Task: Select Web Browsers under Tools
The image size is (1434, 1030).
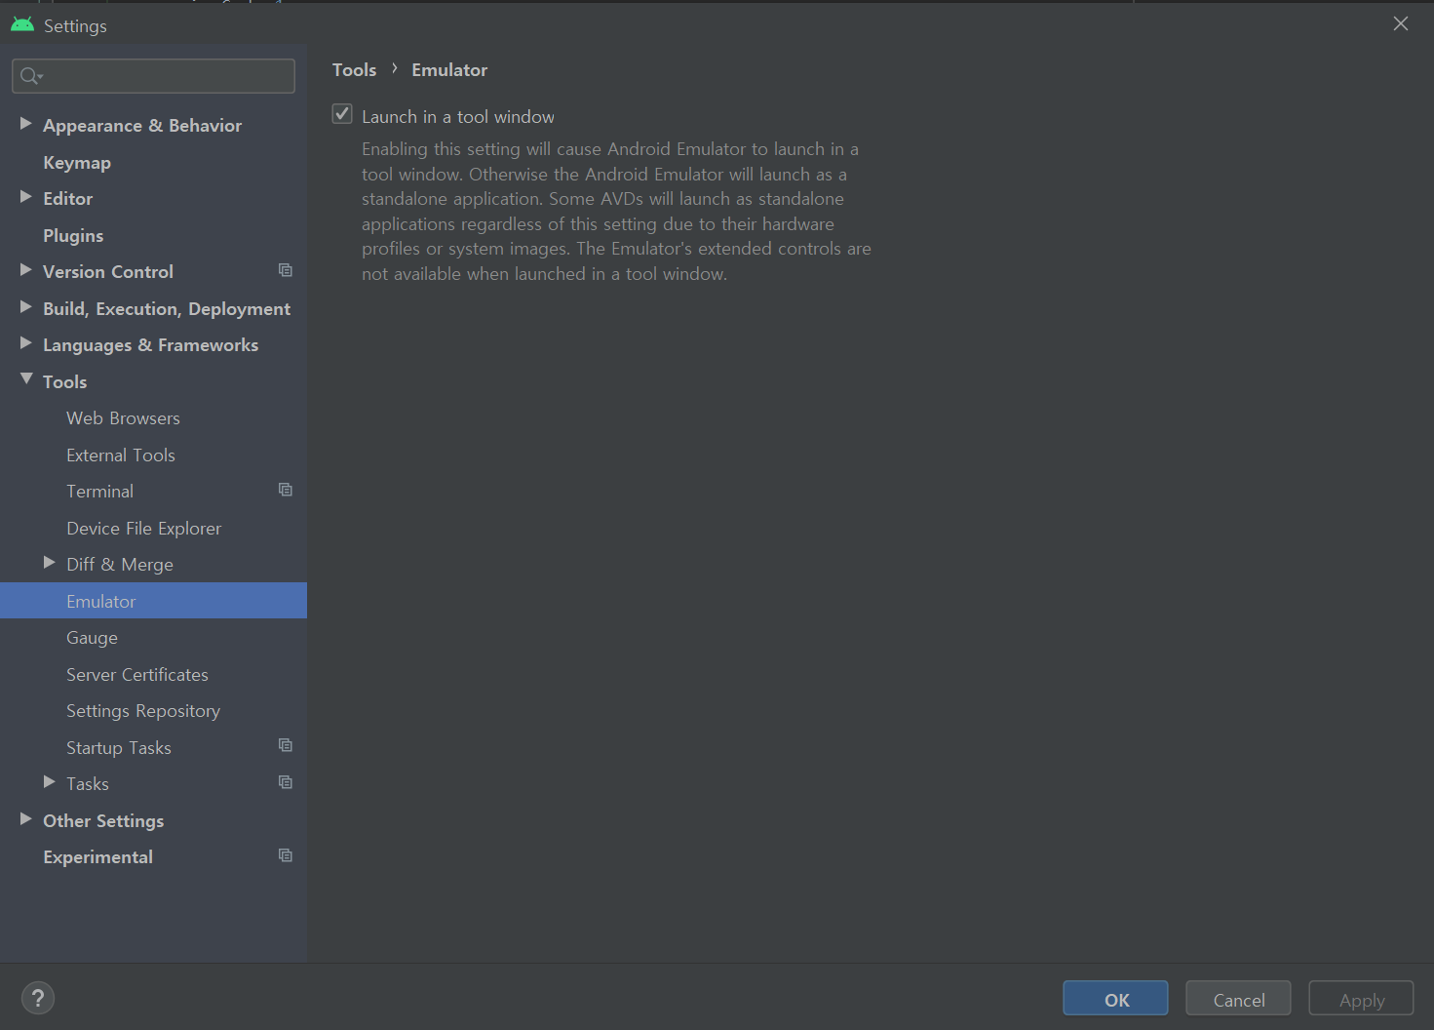Action: coord(123,418)
